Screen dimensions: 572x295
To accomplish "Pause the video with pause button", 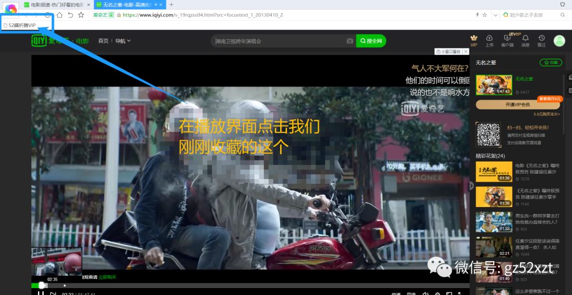I will coord(41,293).
